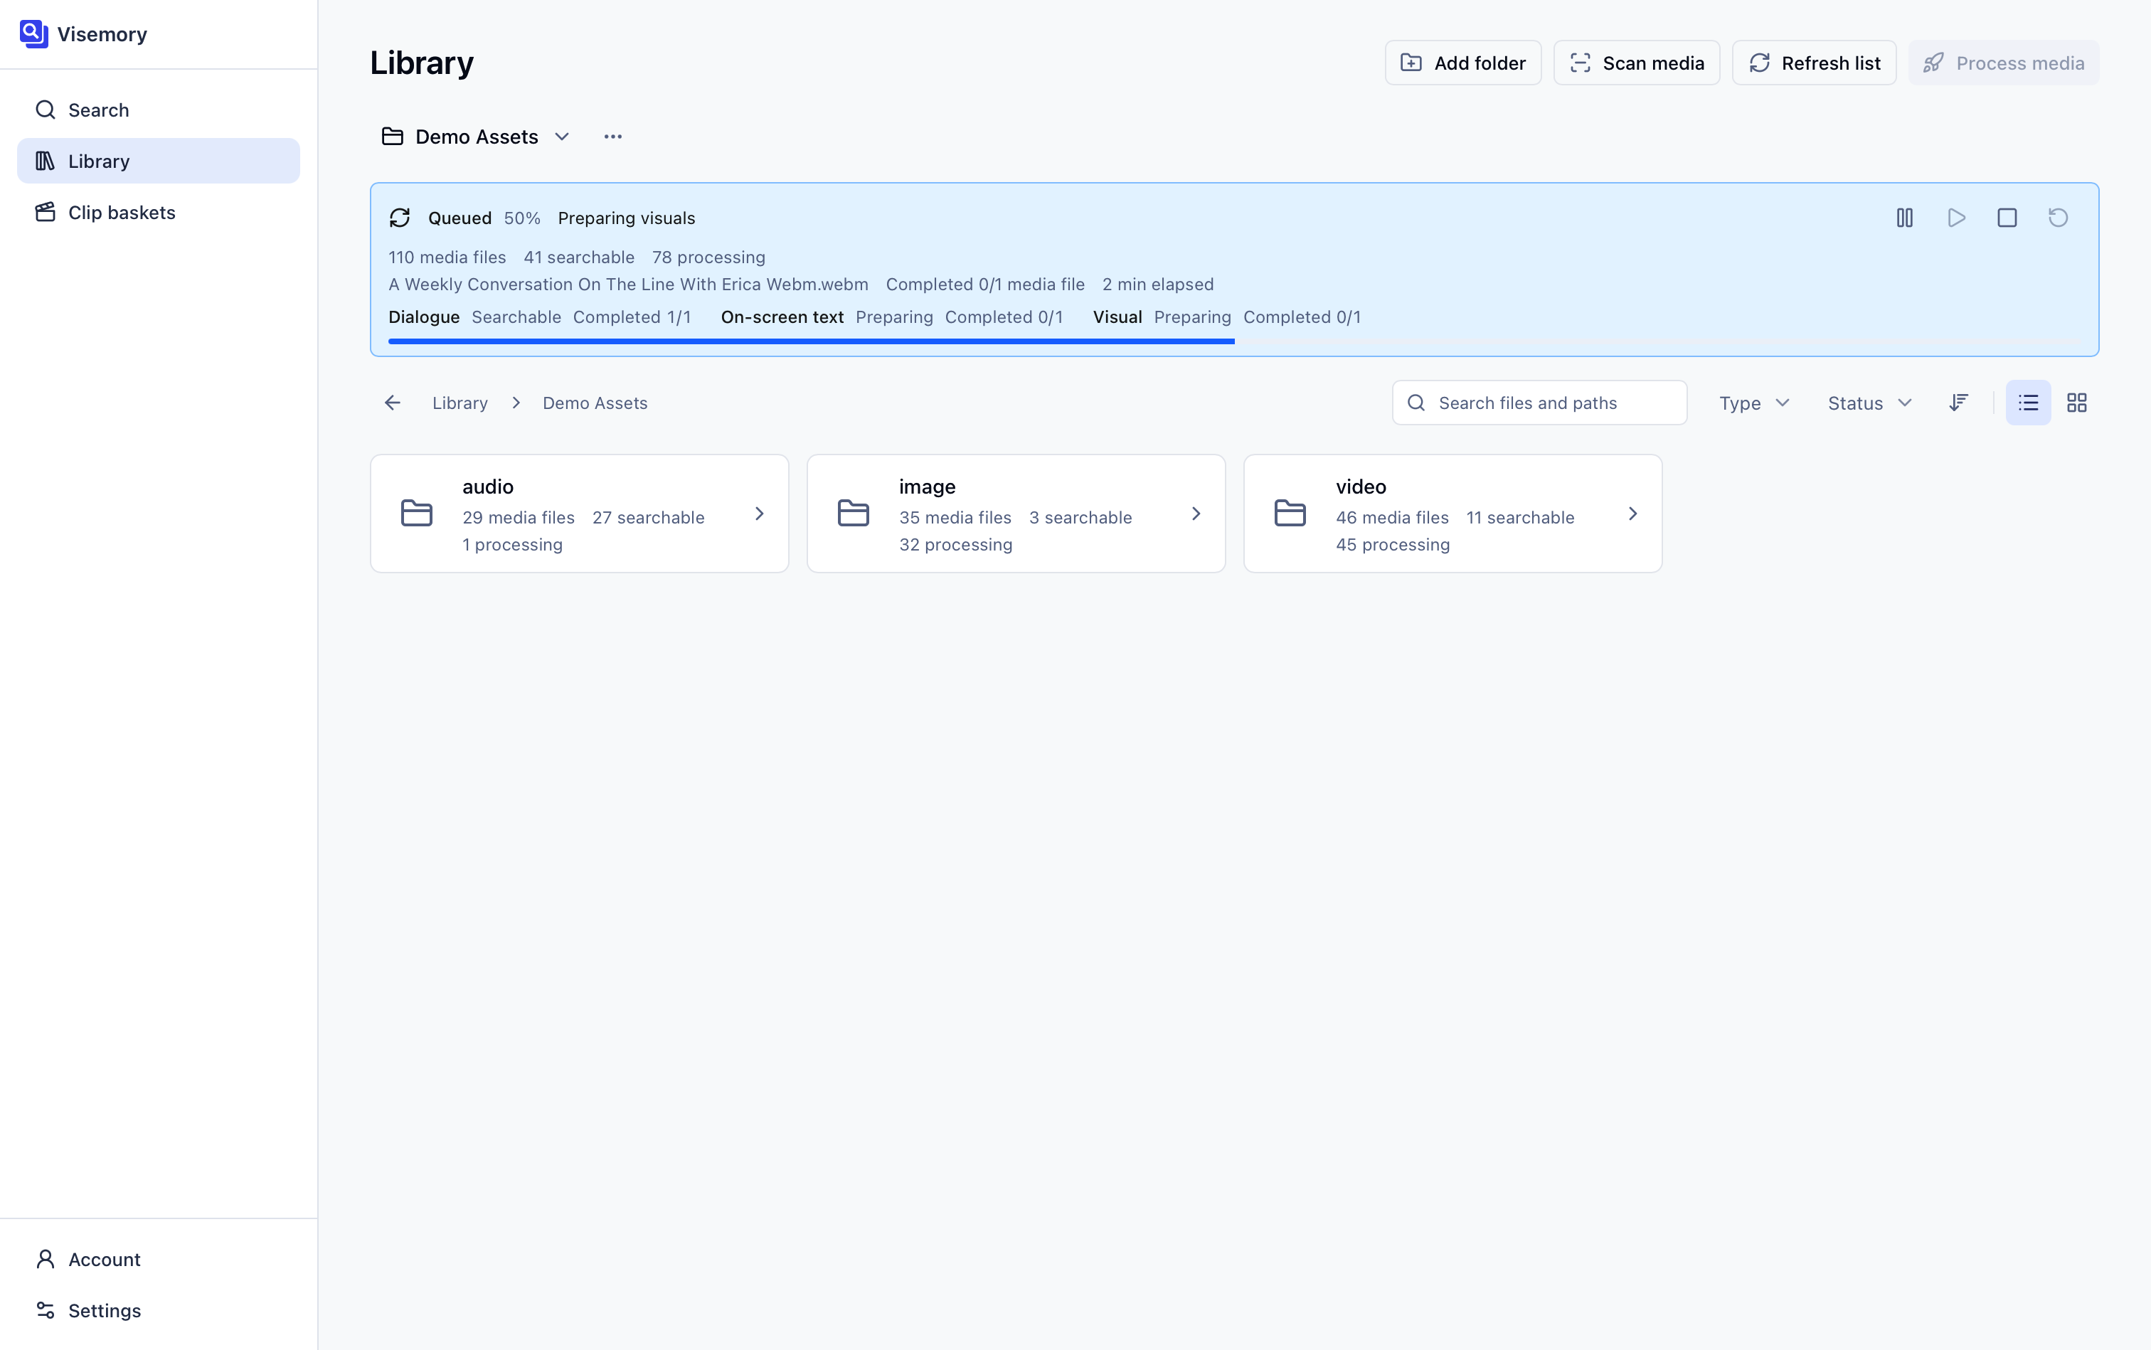Click the Process media button
This screenshot has width=2151, height=1350.
pyautogui.click(x=2004, y=63)
